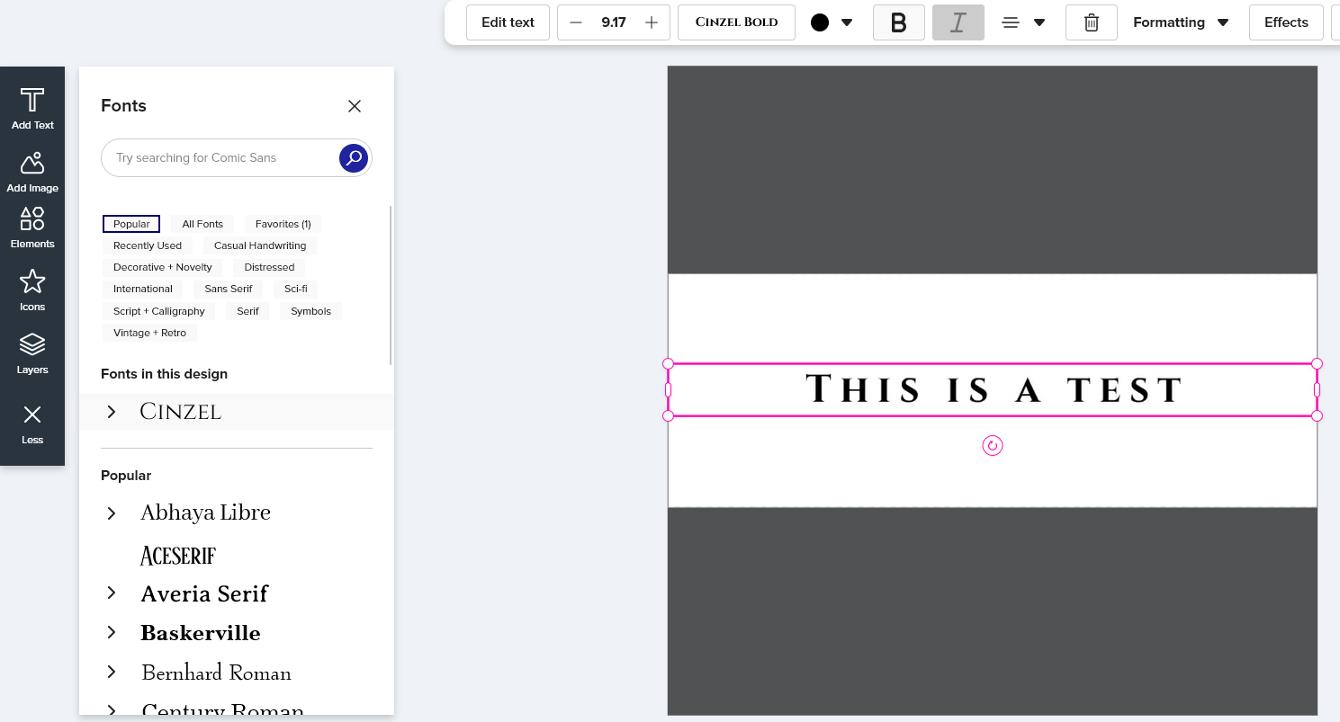
Task: Click the font search magnifier button
Action: coord(354,157)
